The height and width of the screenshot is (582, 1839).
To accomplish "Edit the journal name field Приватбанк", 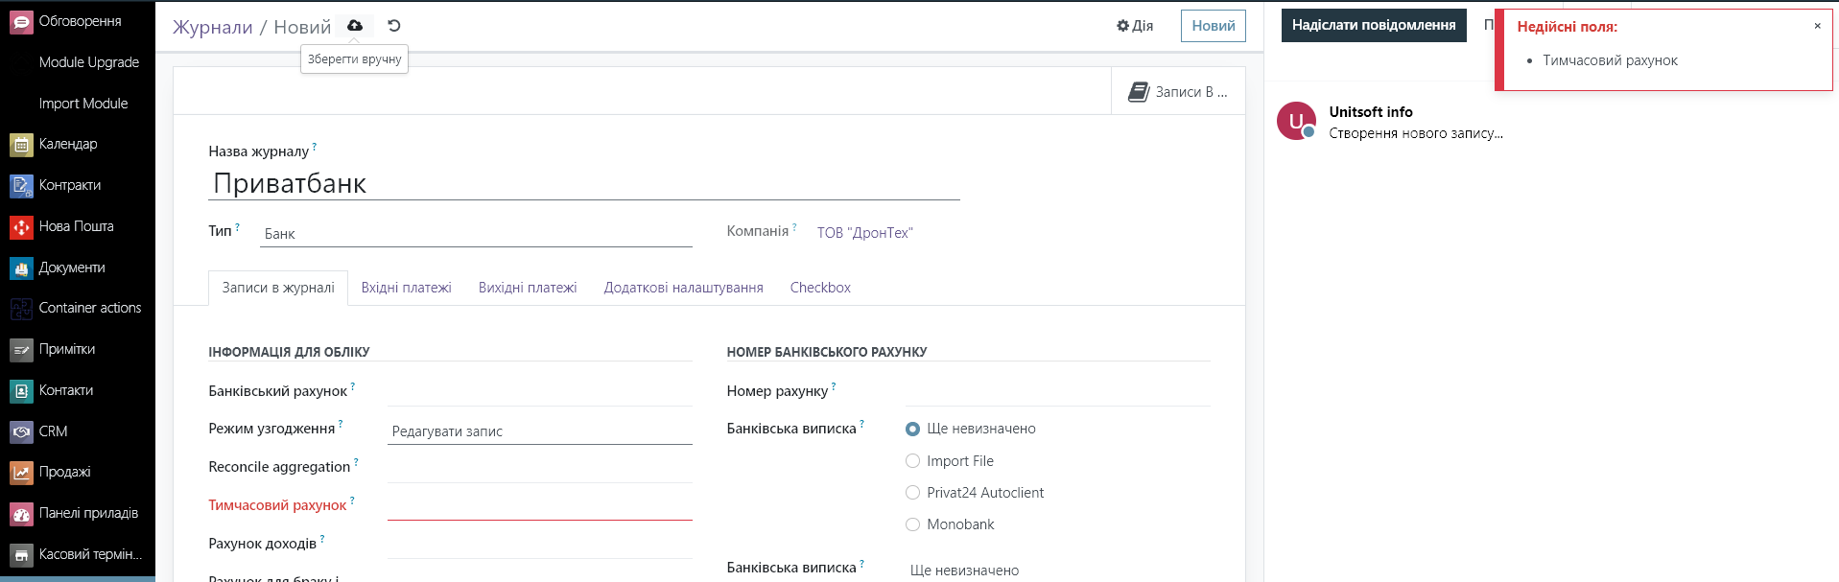I will (584, 183).
